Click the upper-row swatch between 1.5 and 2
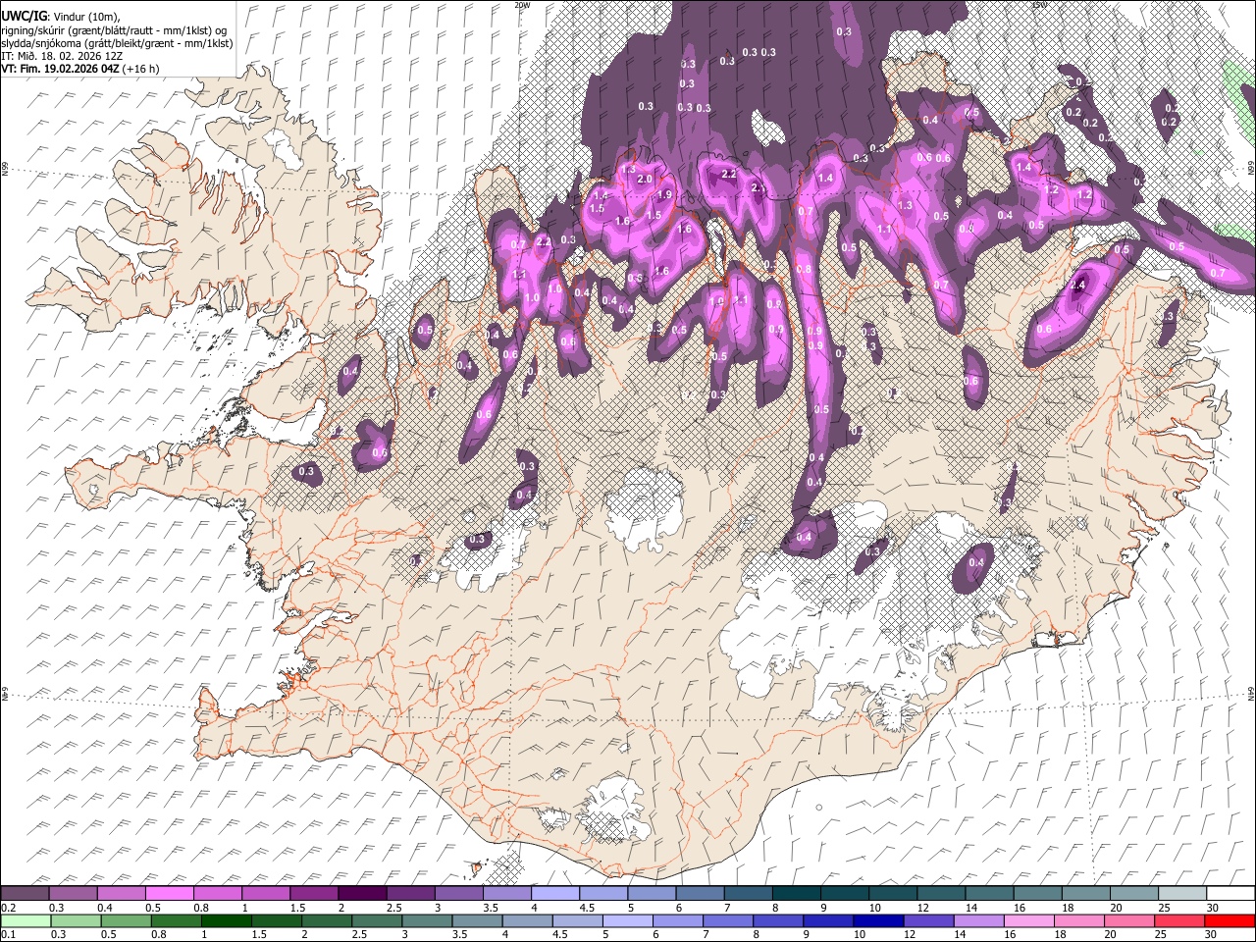Image resolution: width=1256 pixels, height=942 pixels. (x=314, y=894)
